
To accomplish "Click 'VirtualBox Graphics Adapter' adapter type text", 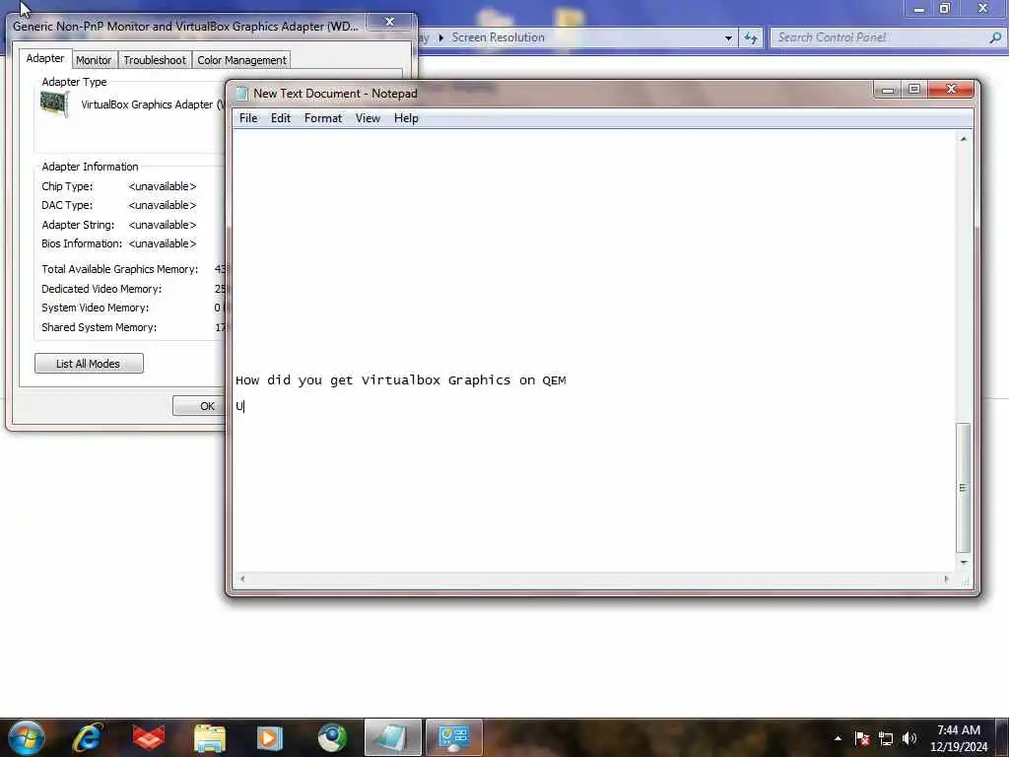I will point(153,104).
